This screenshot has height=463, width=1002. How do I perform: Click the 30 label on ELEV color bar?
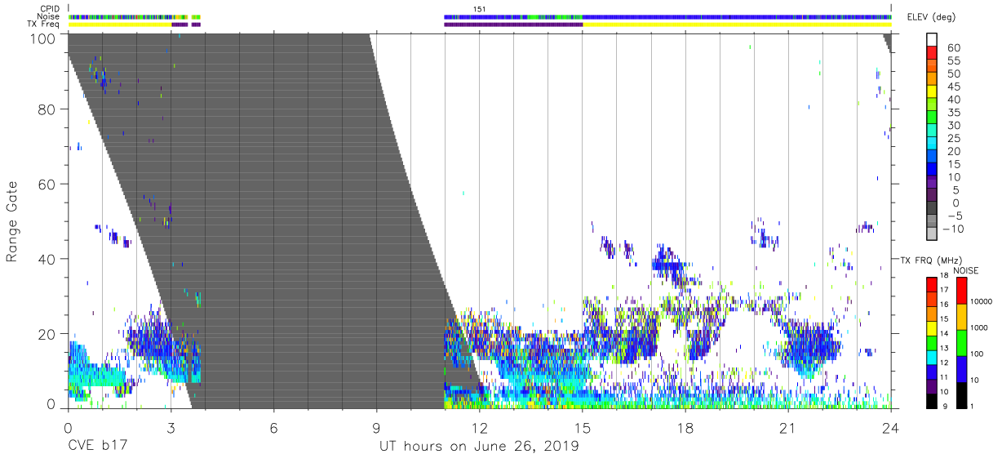[x=953, y=125]
